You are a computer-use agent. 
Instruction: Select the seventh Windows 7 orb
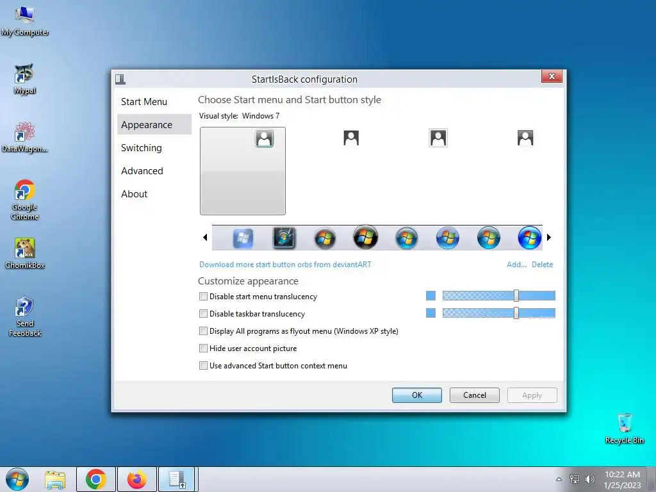click(x=489, y=238)
